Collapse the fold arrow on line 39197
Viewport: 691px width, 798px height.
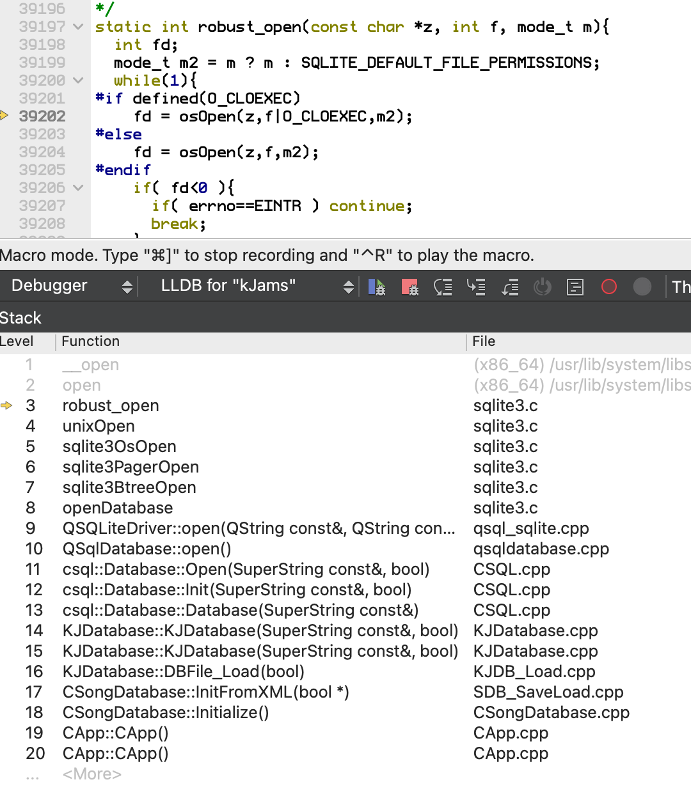(78, 27)
